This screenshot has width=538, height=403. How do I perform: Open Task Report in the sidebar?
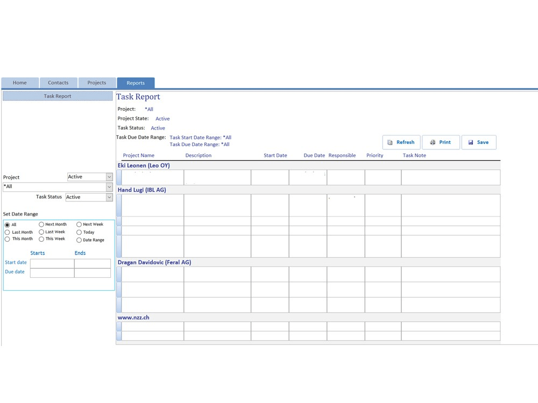(57, 96)
